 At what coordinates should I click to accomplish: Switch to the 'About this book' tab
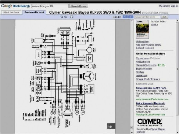(11, 13)
